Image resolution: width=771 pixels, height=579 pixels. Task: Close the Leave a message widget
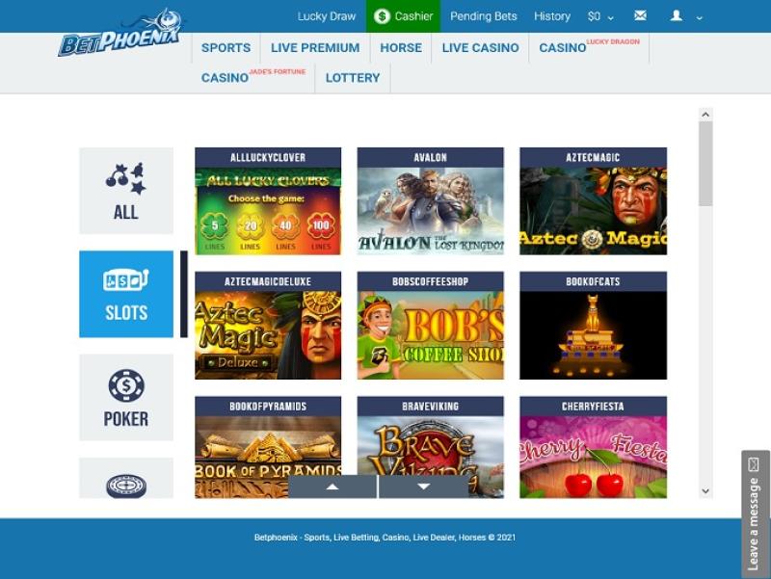point(754,464)
